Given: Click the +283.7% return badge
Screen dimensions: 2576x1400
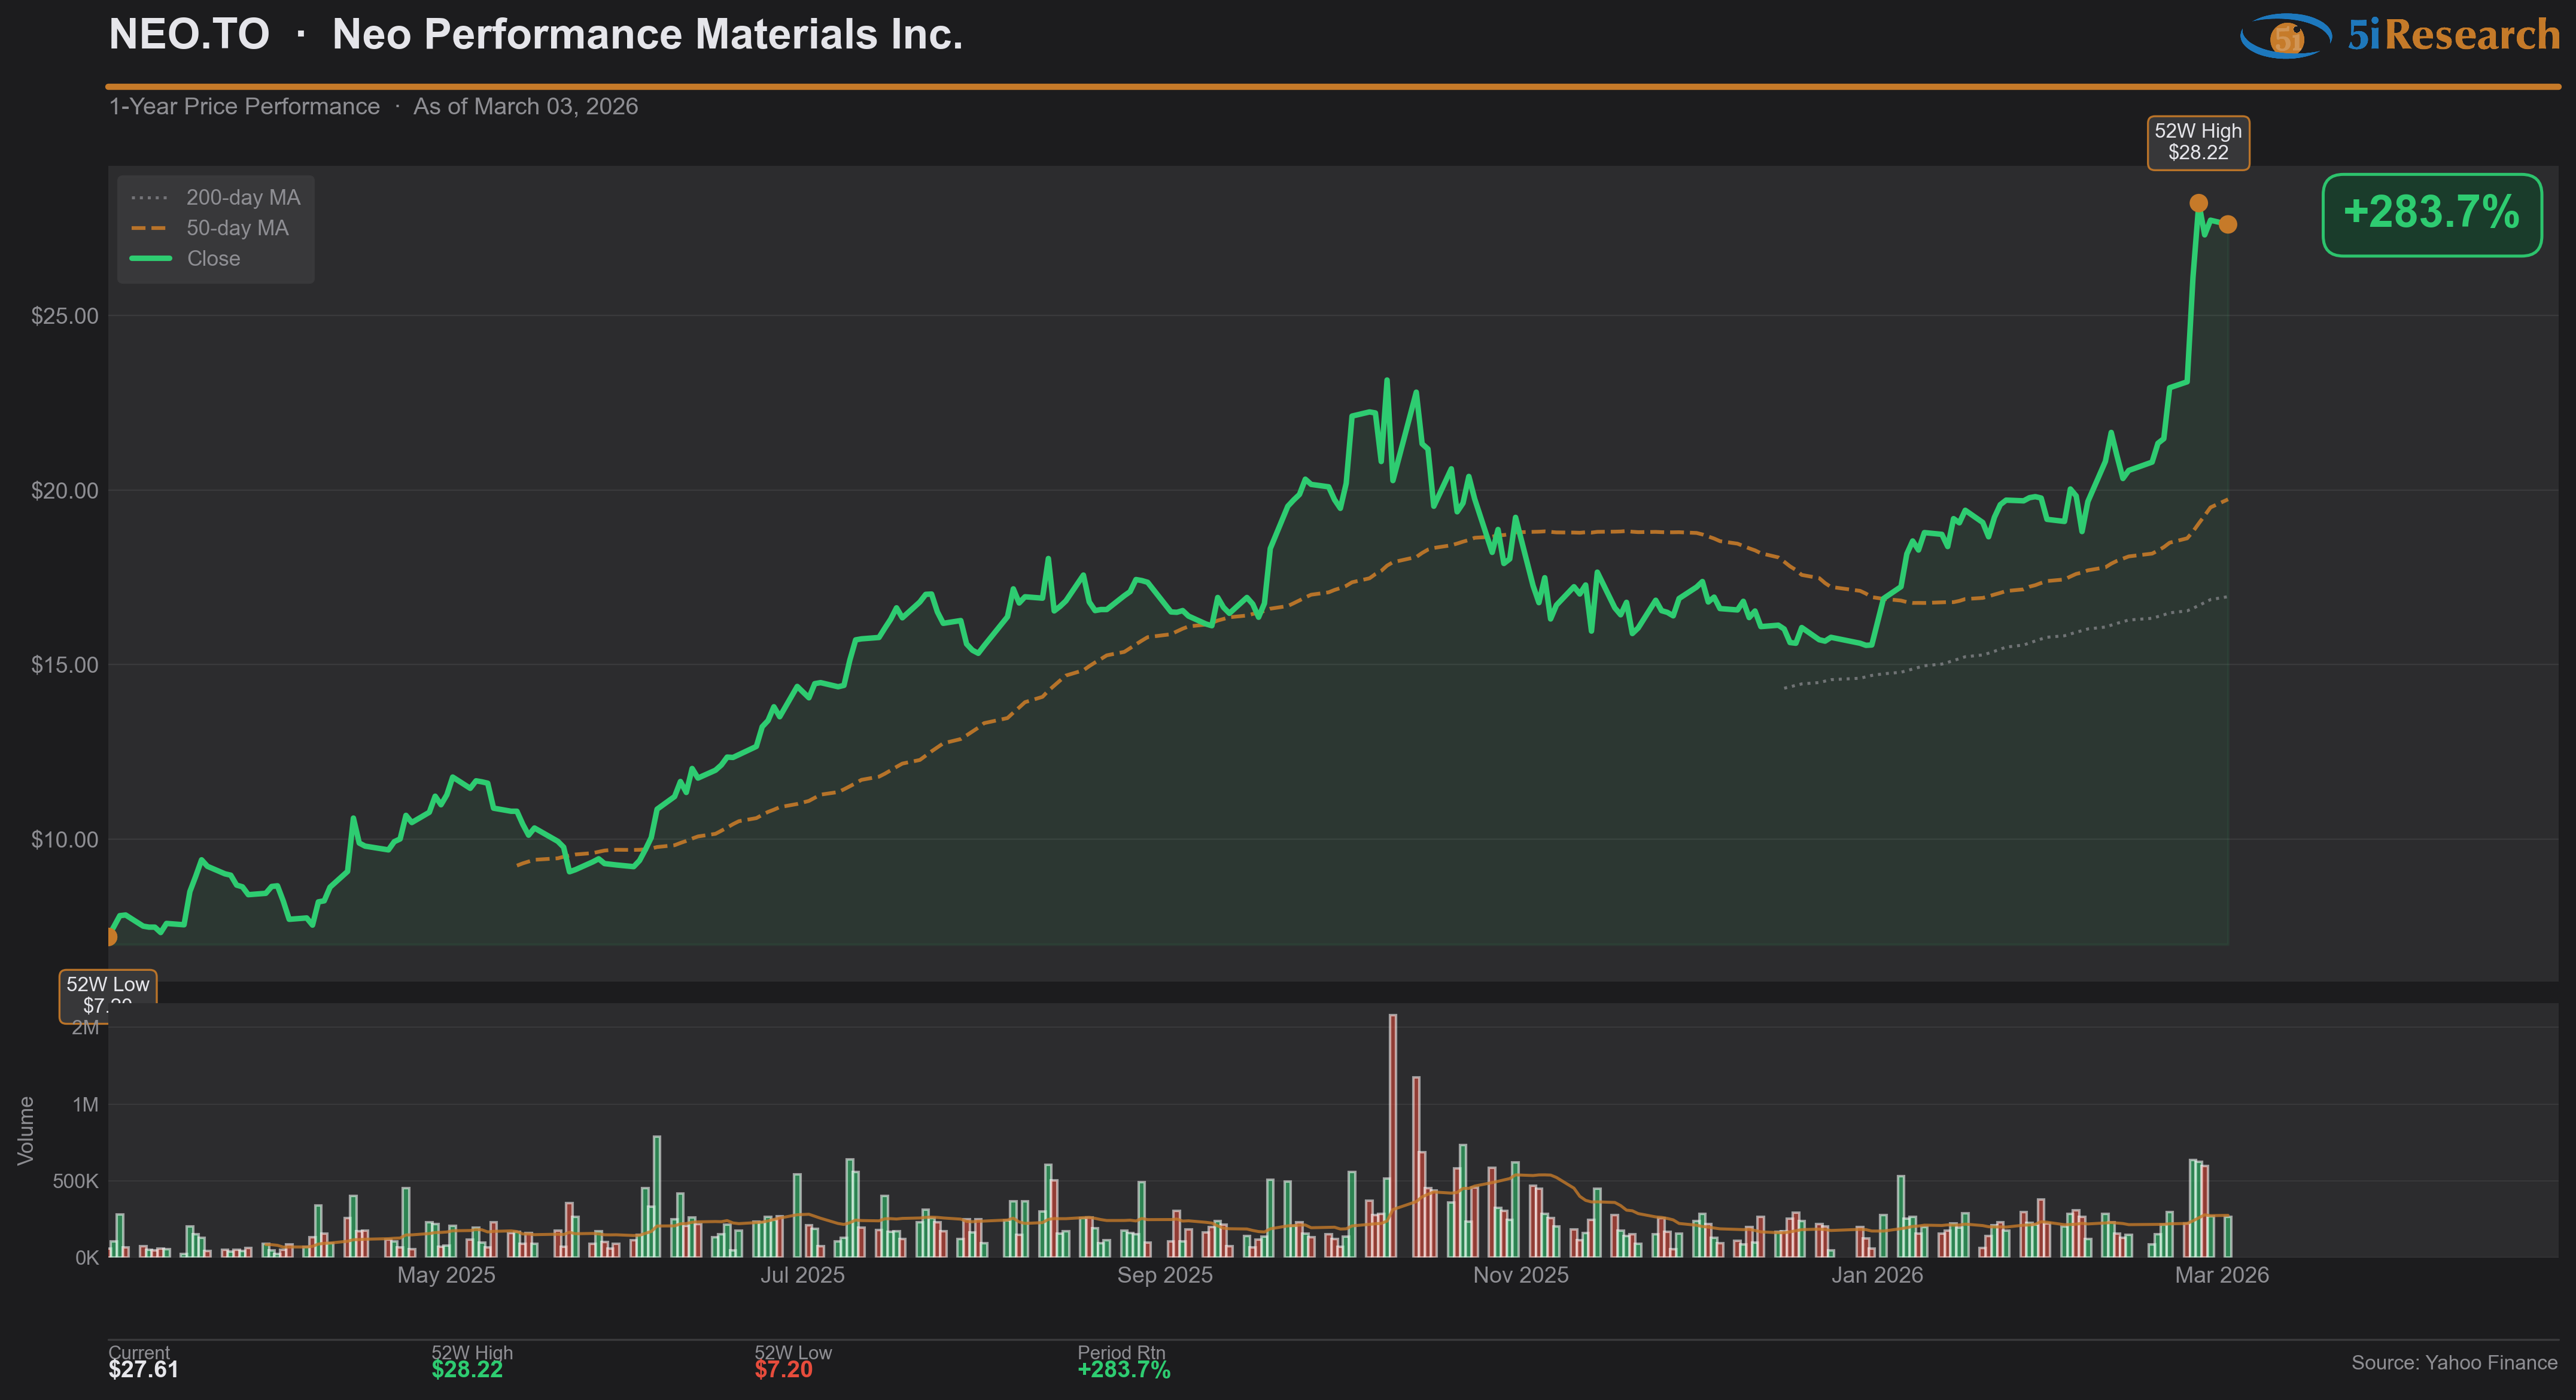Looking at the screenshot, I should [x=2431, y=214].
